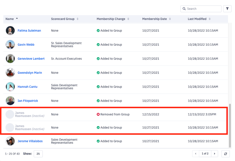Go to previous page arrow
Viewport: 235px width, 161px height.
pos(196,154)
